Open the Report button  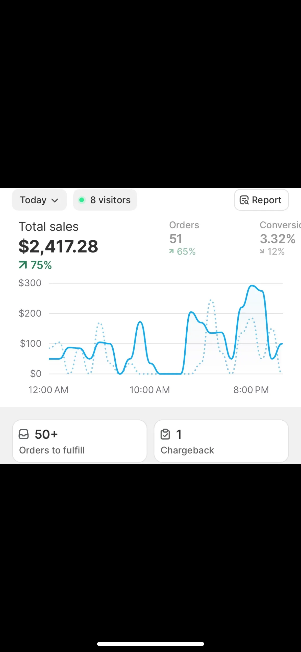(261, 200)
